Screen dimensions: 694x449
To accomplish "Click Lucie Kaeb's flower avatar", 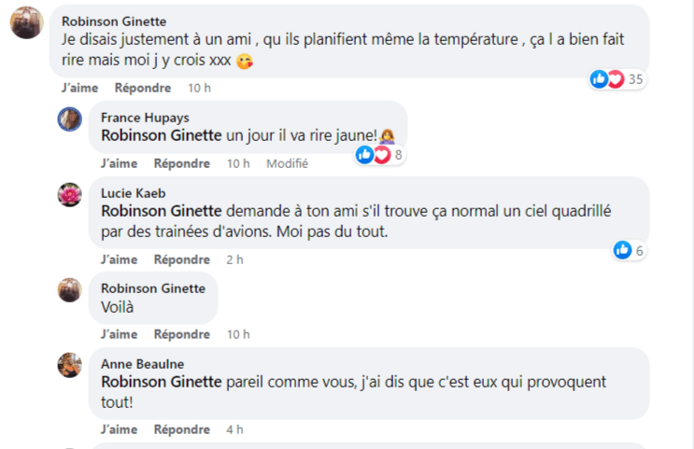I will coord(70,194).
